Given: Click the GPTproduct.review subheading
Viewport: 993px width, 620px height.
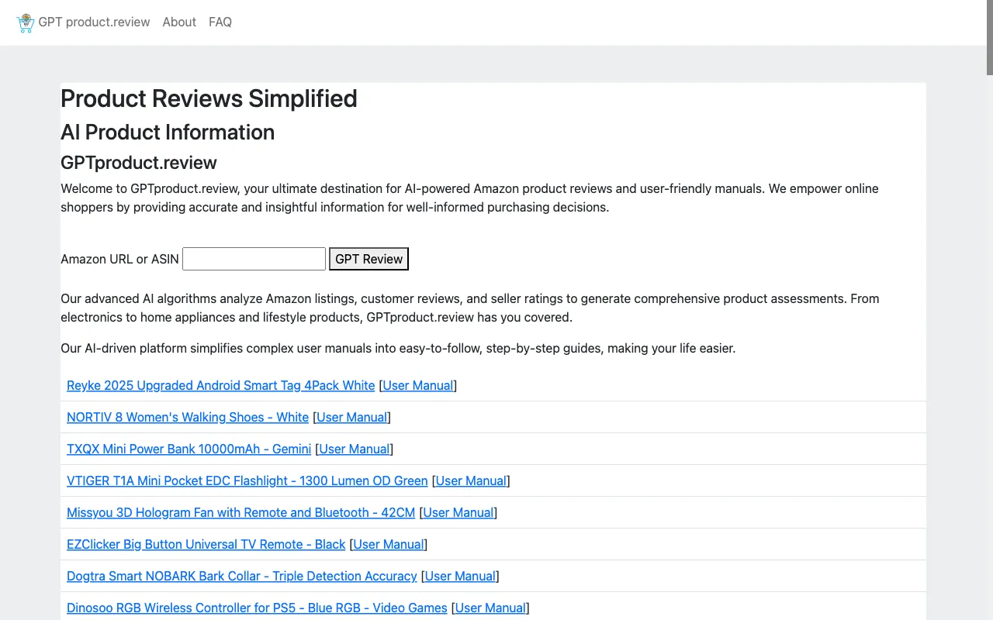Looking at the screenshot, I should tap(139, 163).
